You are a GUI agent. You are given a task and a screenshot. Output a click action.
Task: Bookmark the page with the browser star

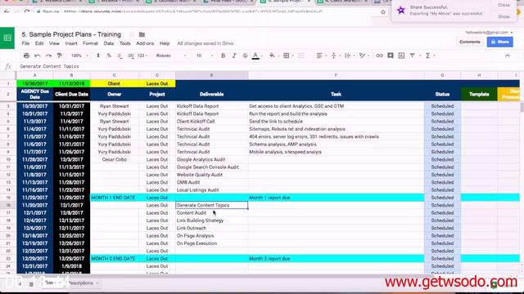383,12
